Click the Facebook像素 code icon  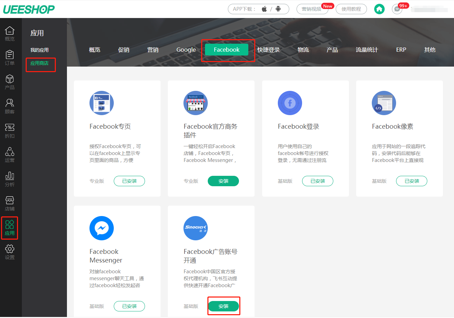[384, 103]
